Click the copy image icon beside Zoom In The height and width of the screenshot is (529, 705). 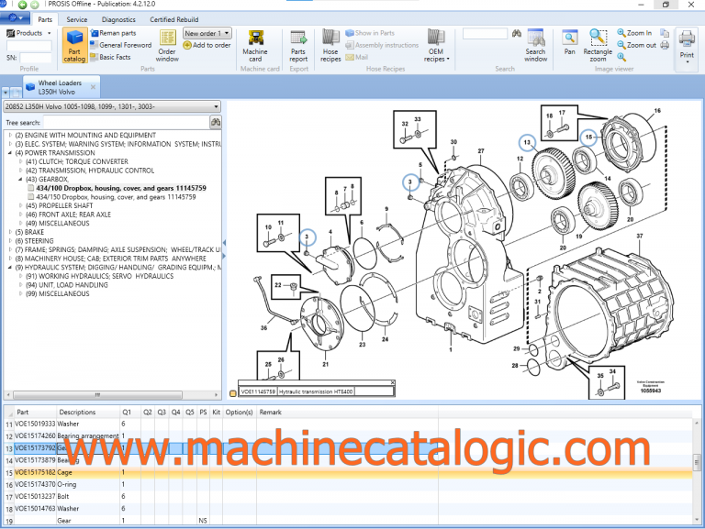[x=665, y=33]
